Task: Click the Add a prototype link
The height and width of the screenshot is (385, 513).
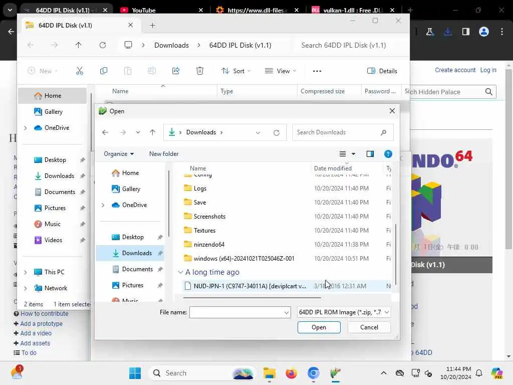Action: (41, 324)
